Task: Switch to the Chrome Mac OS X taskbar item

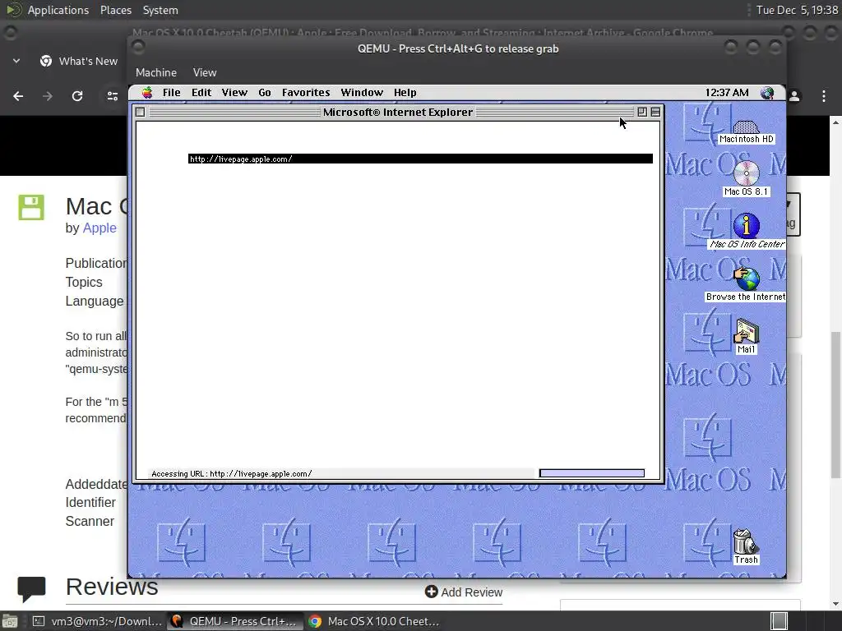Action: pyautogui.click(x=374, y=621)
